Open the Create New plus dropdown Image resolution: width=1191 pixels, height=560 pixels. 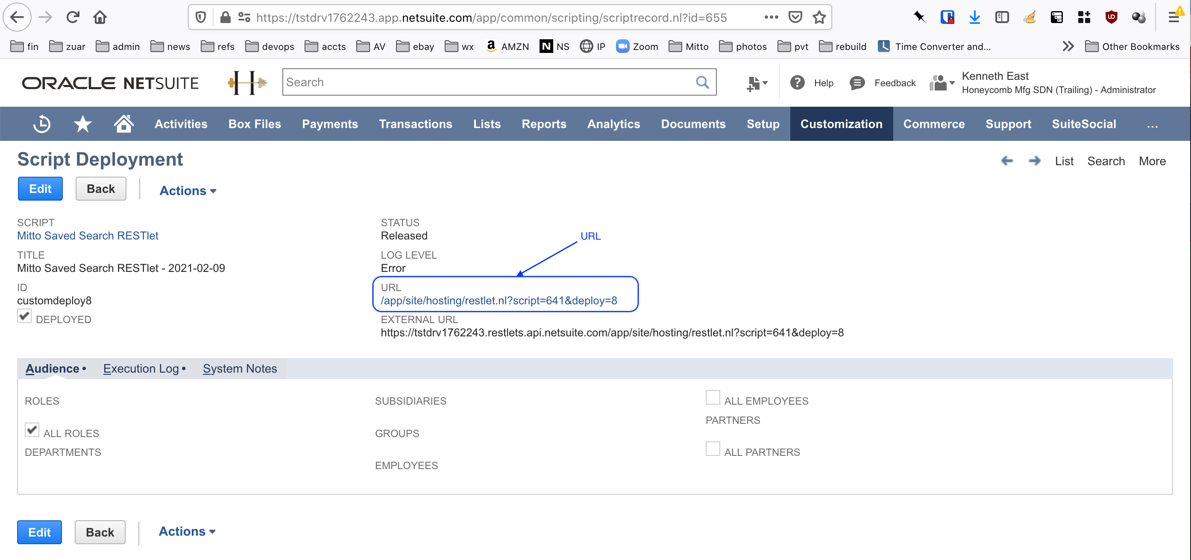757,83
